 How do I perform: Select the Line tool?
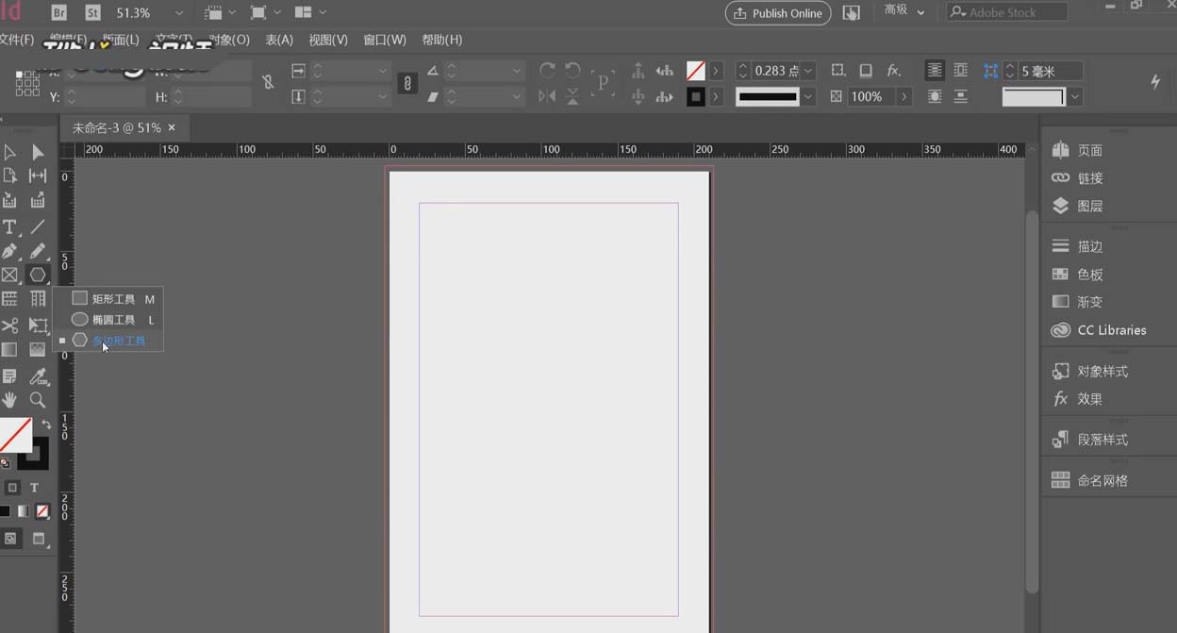[38, 227]
